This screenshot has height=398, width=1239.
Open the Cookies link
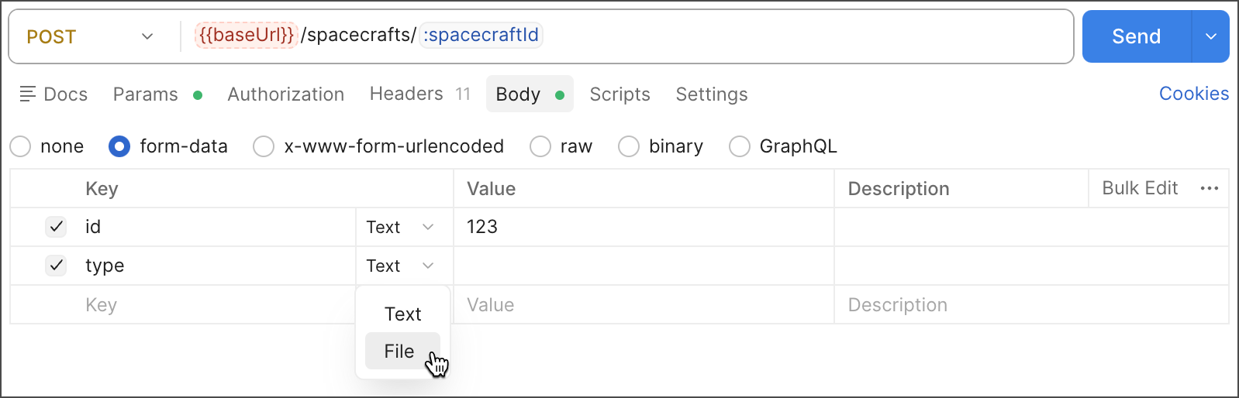click(1193, 94)
